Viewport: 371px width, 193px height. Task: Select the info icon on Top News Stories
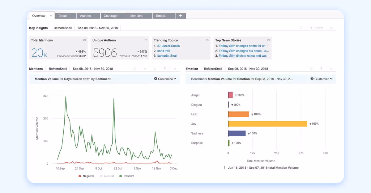pyautogui.click(x=268, y=40)
